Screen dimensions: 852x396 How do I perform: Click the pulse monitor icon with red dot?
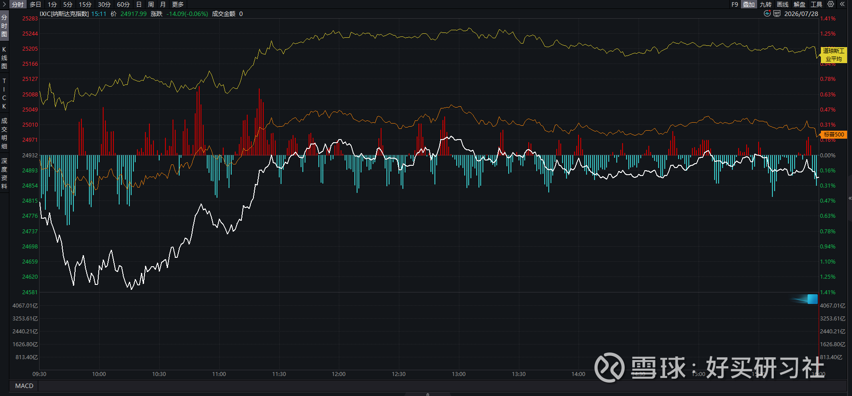pyautogui.click(x=767, y=13)
